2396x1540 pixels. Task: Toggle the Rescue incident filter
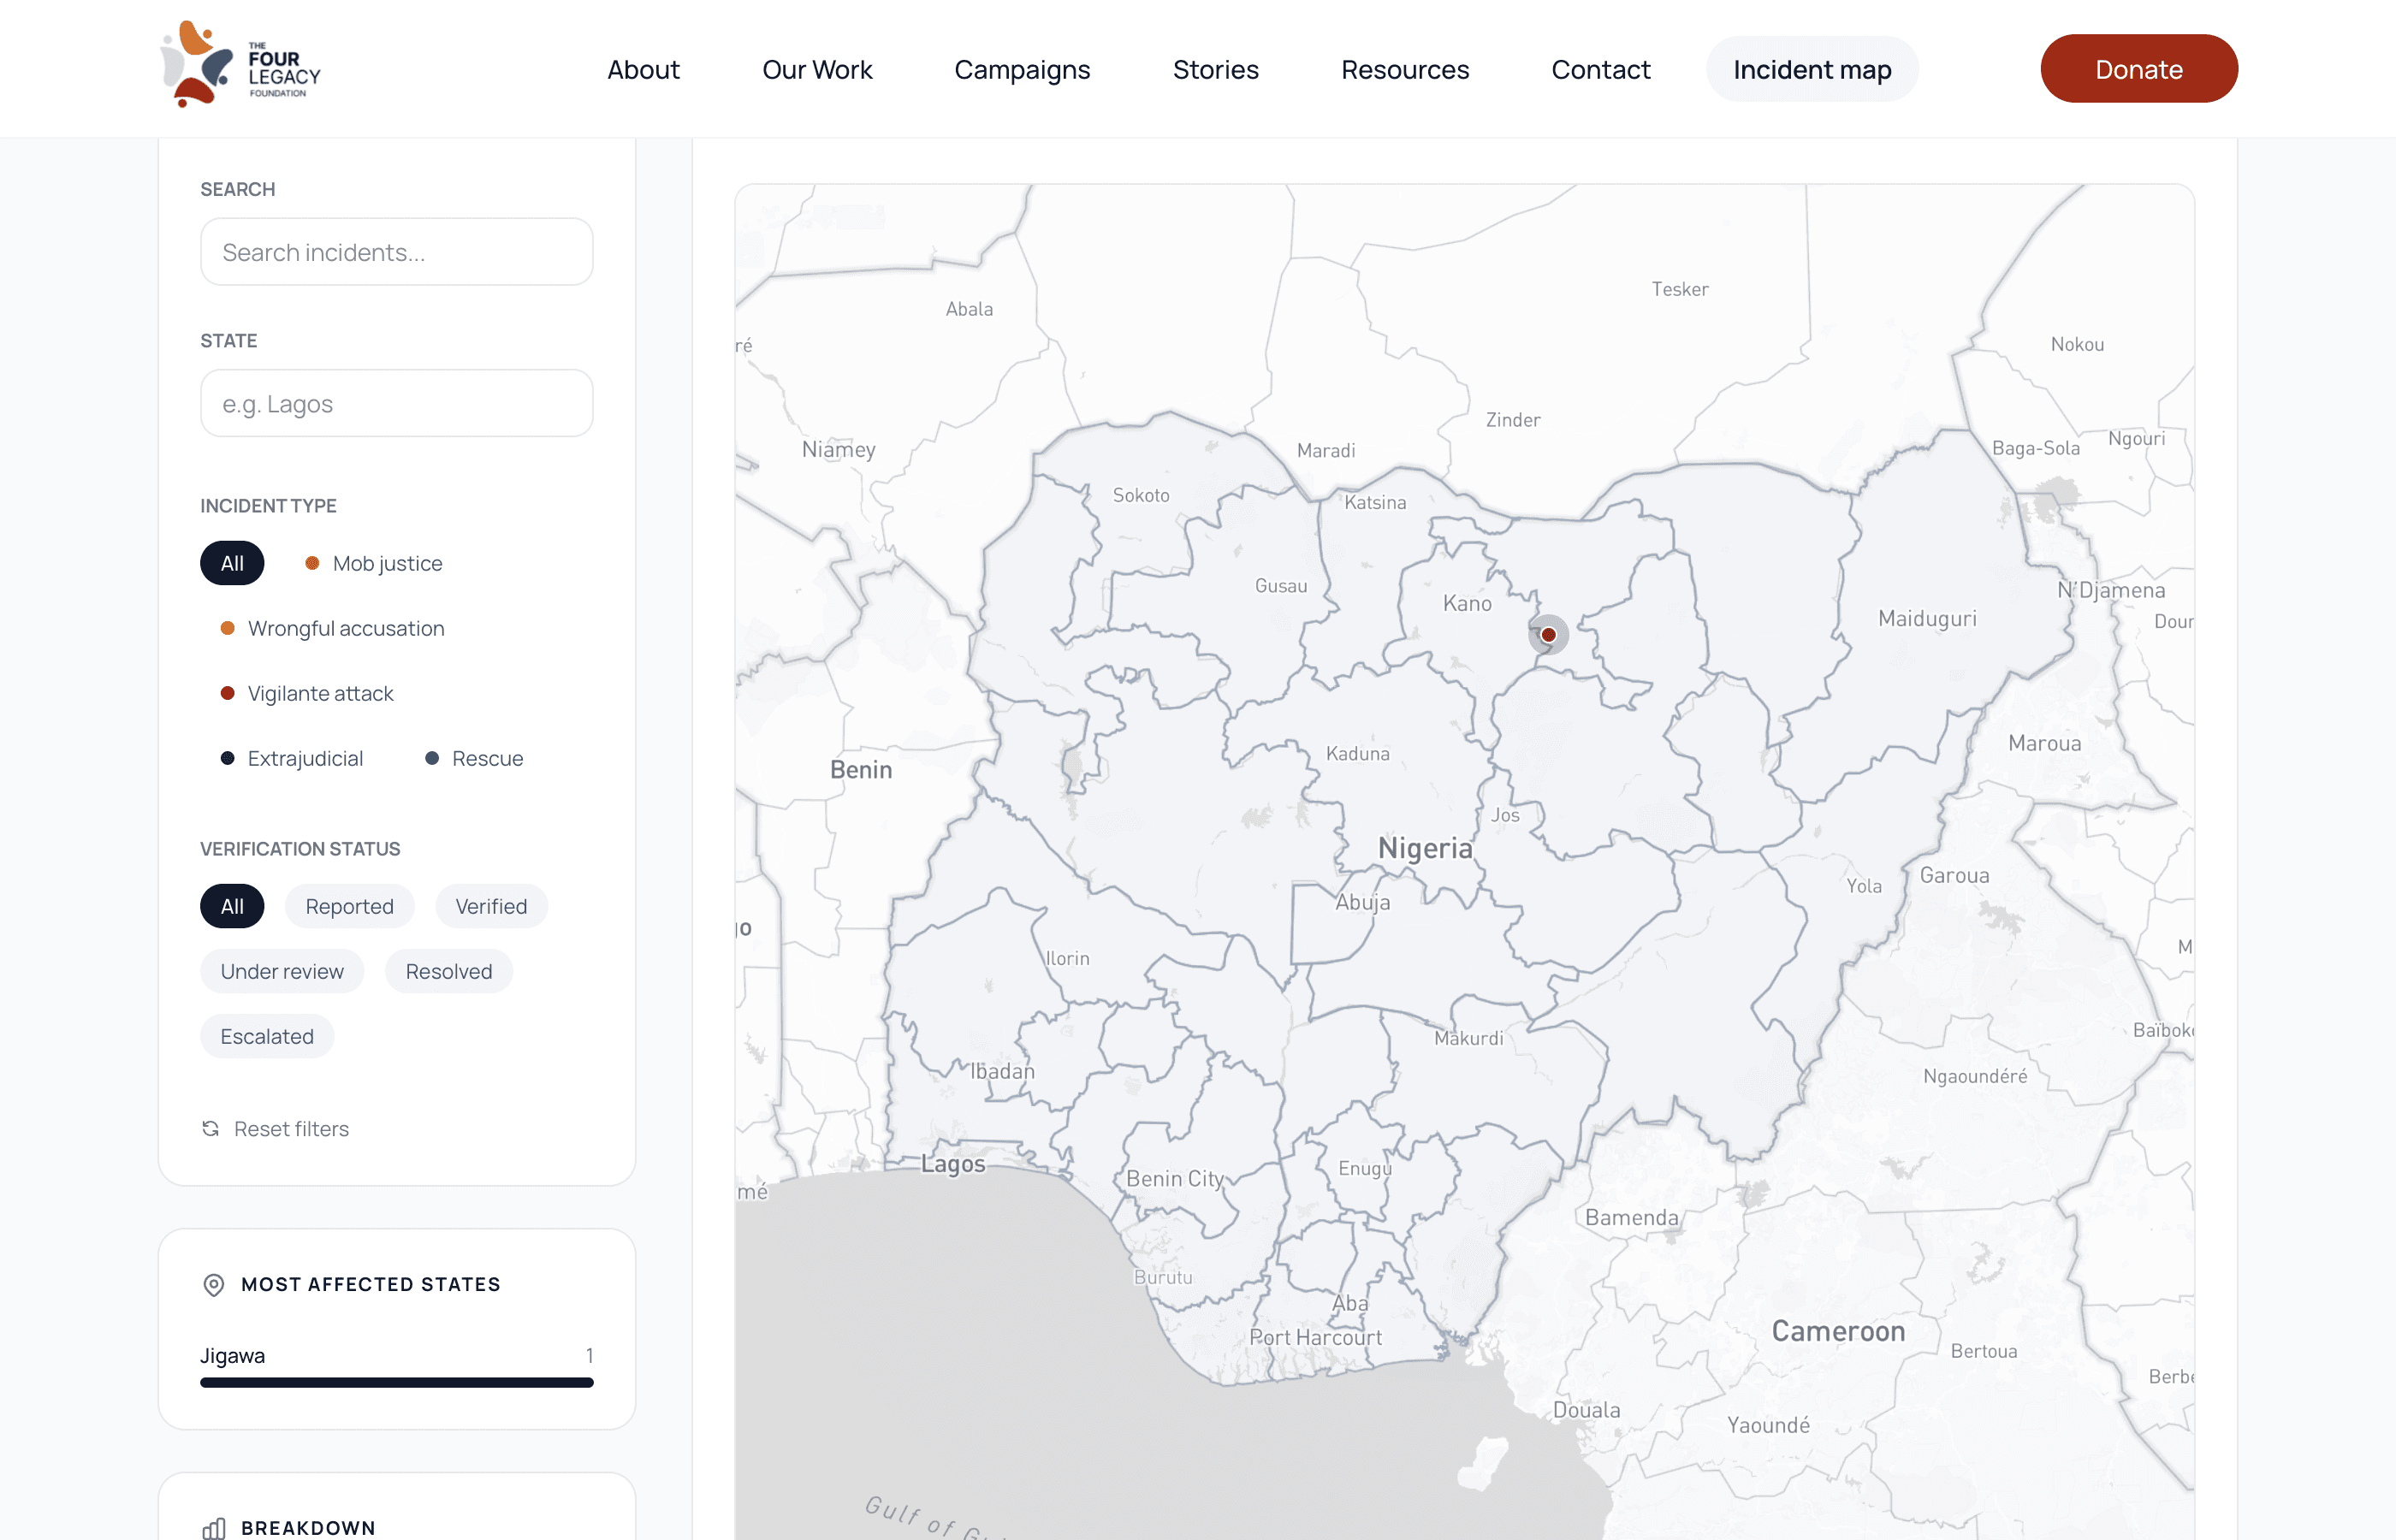pyautogui.click(x=474, y=758)
